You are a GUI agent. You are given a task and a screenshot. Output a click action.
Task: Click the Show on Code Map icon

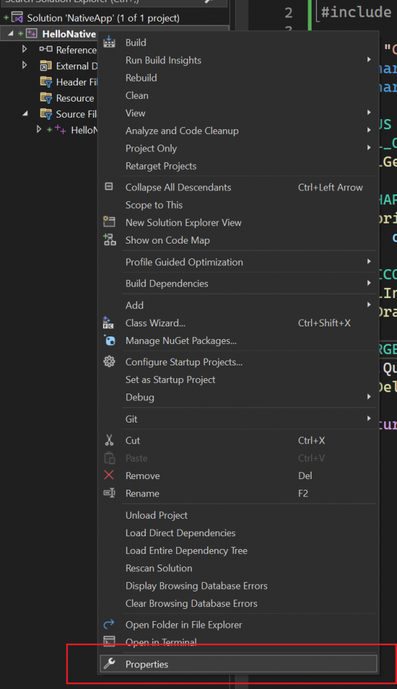click(x=109, y=240)
